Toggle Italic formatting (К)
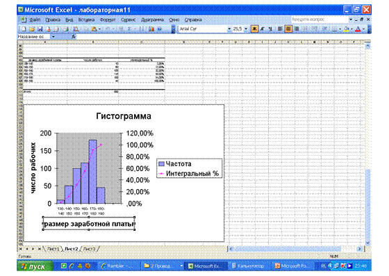 click(x=263, y=29)
